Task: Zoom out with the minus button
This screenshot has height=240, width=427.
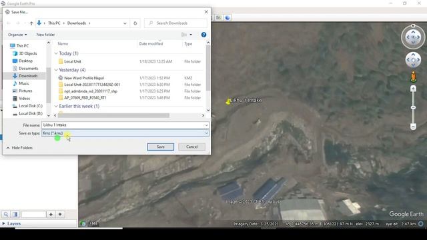Action: coord(413,127)
